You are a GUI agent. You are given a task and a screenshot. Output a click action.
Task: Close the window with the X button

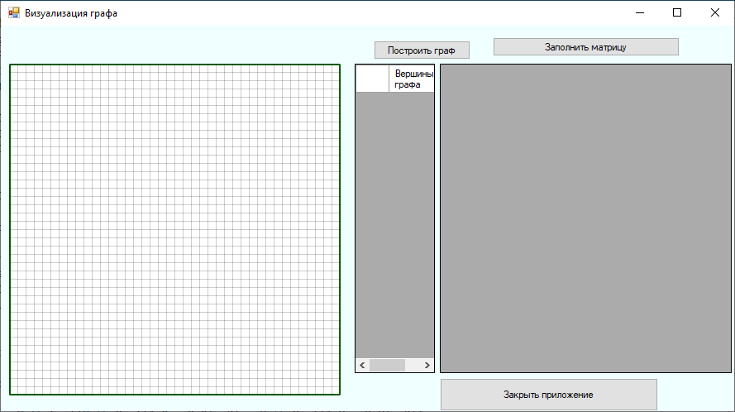[x=715, y=13]
